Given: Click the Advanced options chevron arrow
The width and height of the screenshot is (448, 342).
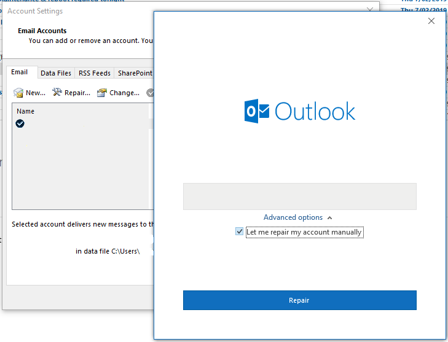Looking at the screenshot, I should point(330,218).
